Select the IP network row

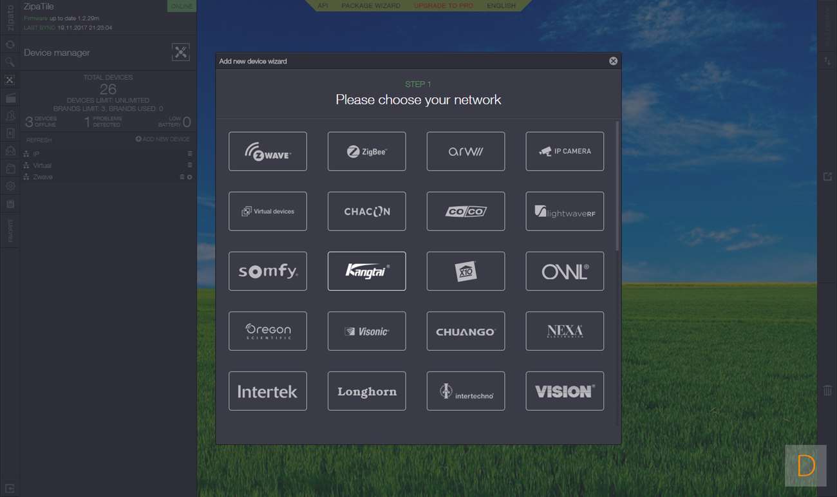tap(108, 154)
